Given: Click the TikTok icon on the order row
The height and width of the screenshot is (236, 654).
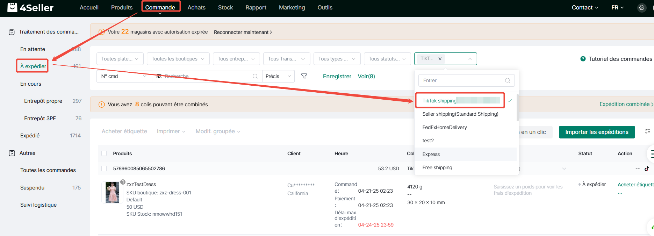Looking at the screenshot, I should pyautogui.click(x=647, y=169).
